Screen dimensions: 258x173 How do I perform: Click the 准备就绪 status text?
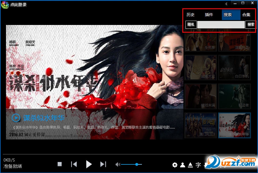[x=13, y=166]
